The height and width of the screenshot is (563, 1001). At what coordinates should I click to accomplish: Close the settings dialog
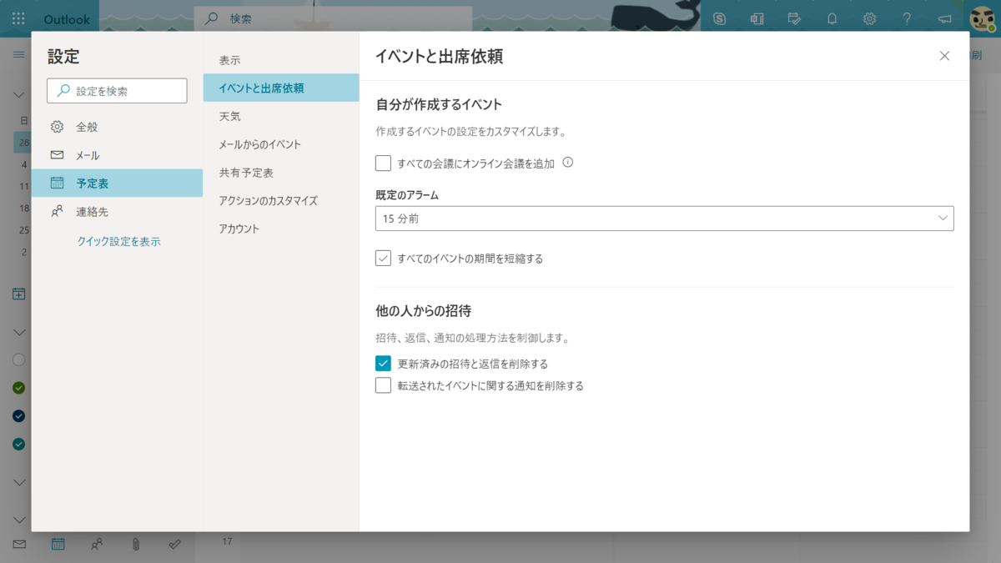(x=944, y=56)
